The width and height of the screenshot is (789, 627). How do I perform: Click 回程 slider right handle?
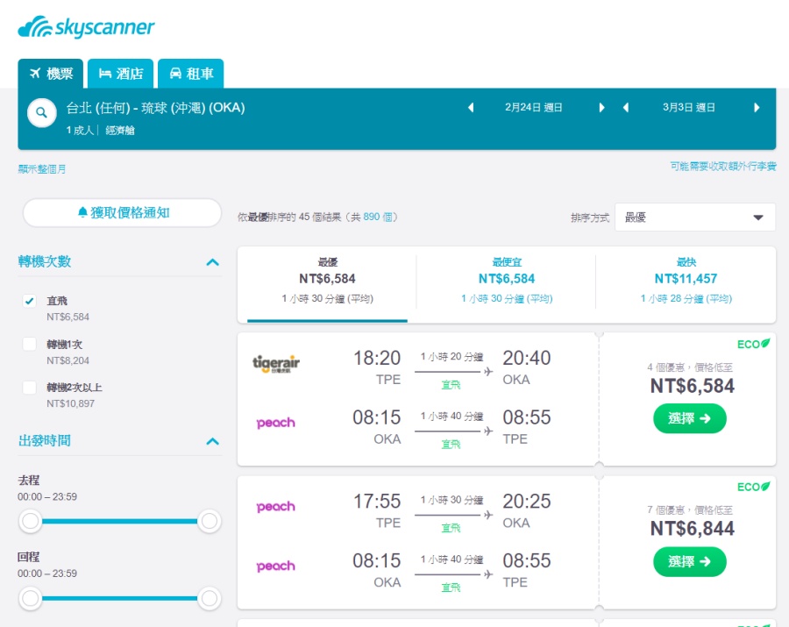tap(209, 598)
